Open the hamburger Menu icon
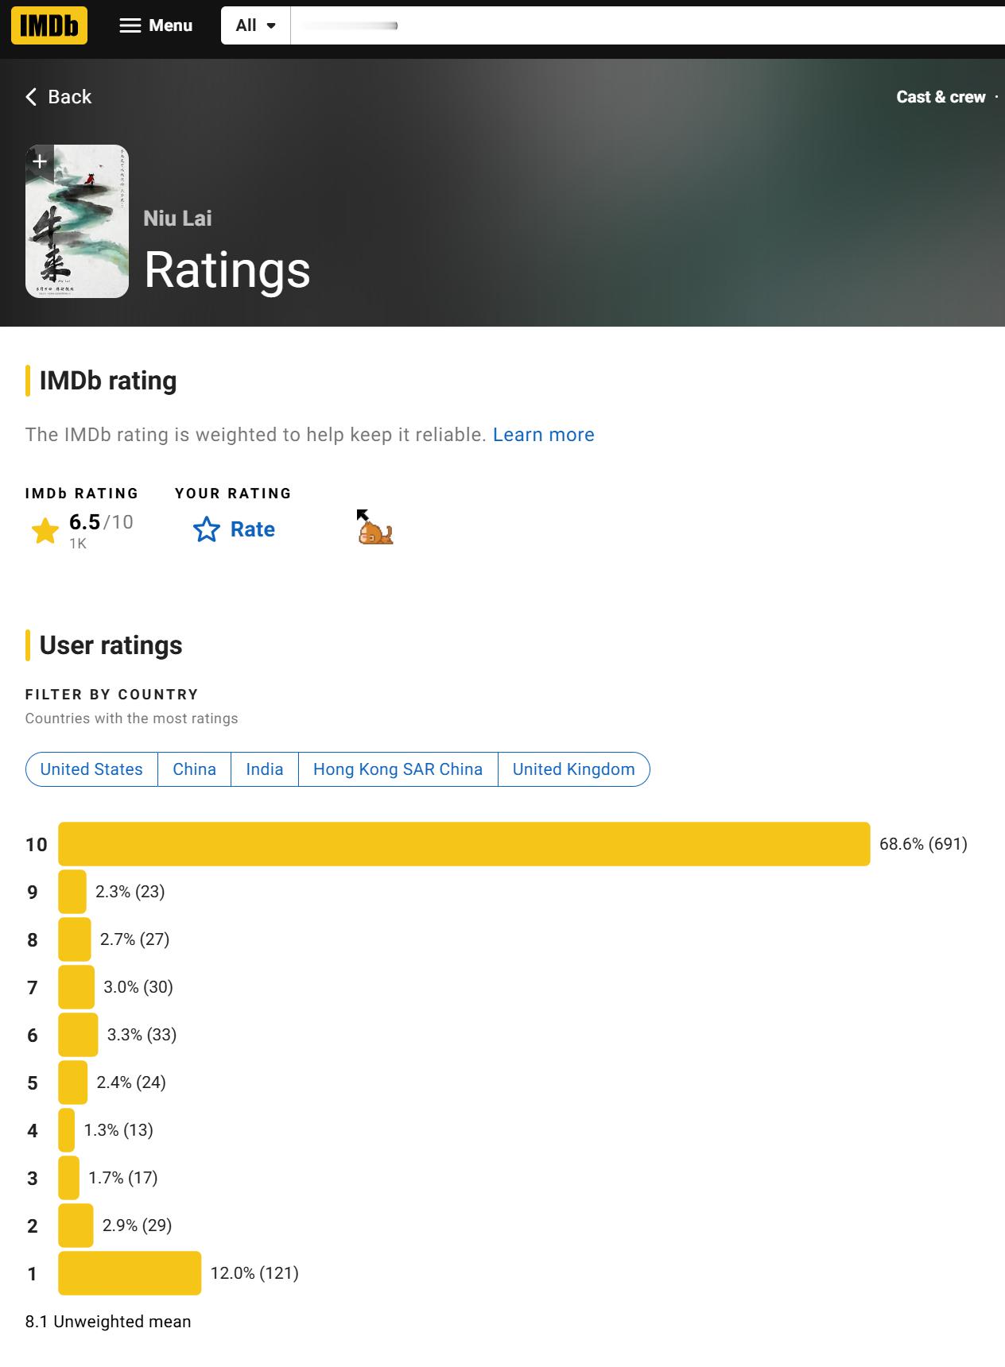Image resolution: width=1005 pixels, height=1367 pixels. tap(130, 25)
